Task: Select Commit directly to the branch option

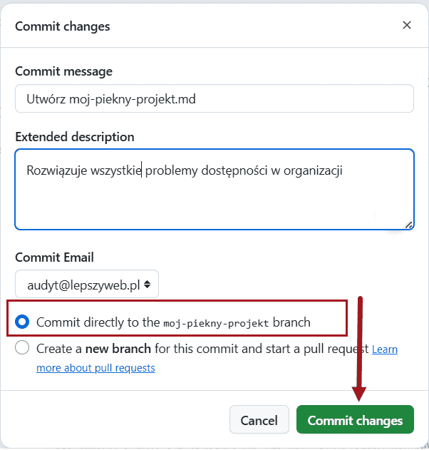Action: pos(22,322)
